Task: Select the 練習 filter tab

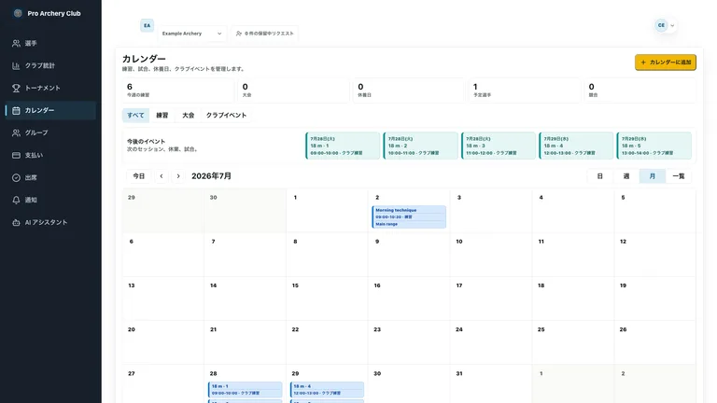Action: pyautogui.click(x=162, y=115)
